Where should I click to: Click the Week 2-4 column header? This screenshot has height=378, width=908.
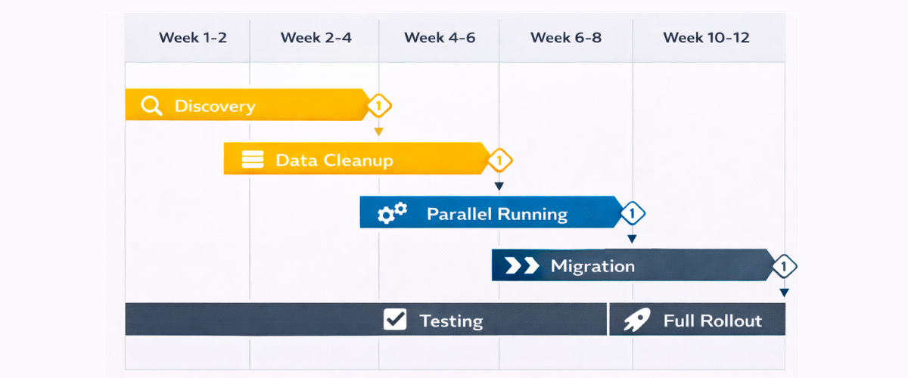(316, 38)
